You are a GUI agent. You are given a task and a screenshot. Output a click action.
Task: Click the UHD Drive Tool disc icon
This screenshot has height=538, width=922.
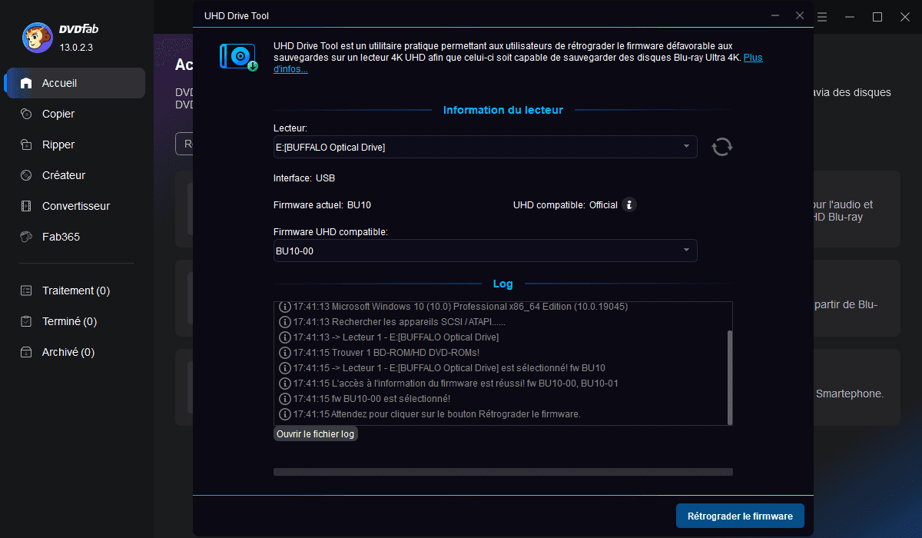pyautogui.click(x=239, y=57)
